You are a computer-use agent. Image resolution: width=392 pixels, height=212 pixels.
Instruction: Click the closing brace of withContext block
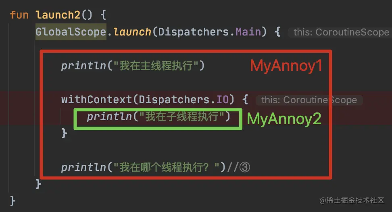click(64, 133)
